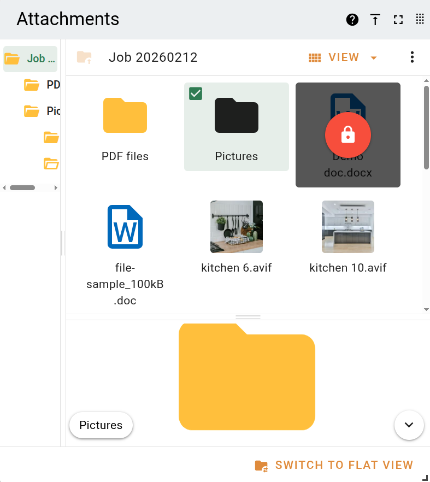Click the file grid scroll-up arrow
The height and width of the screenshot is (482, 430).
click(426, 80)
